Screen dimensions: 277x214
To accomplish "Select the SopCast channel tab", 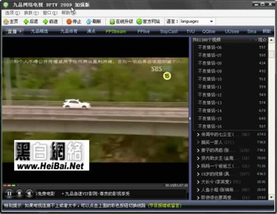I will (169, 32).
